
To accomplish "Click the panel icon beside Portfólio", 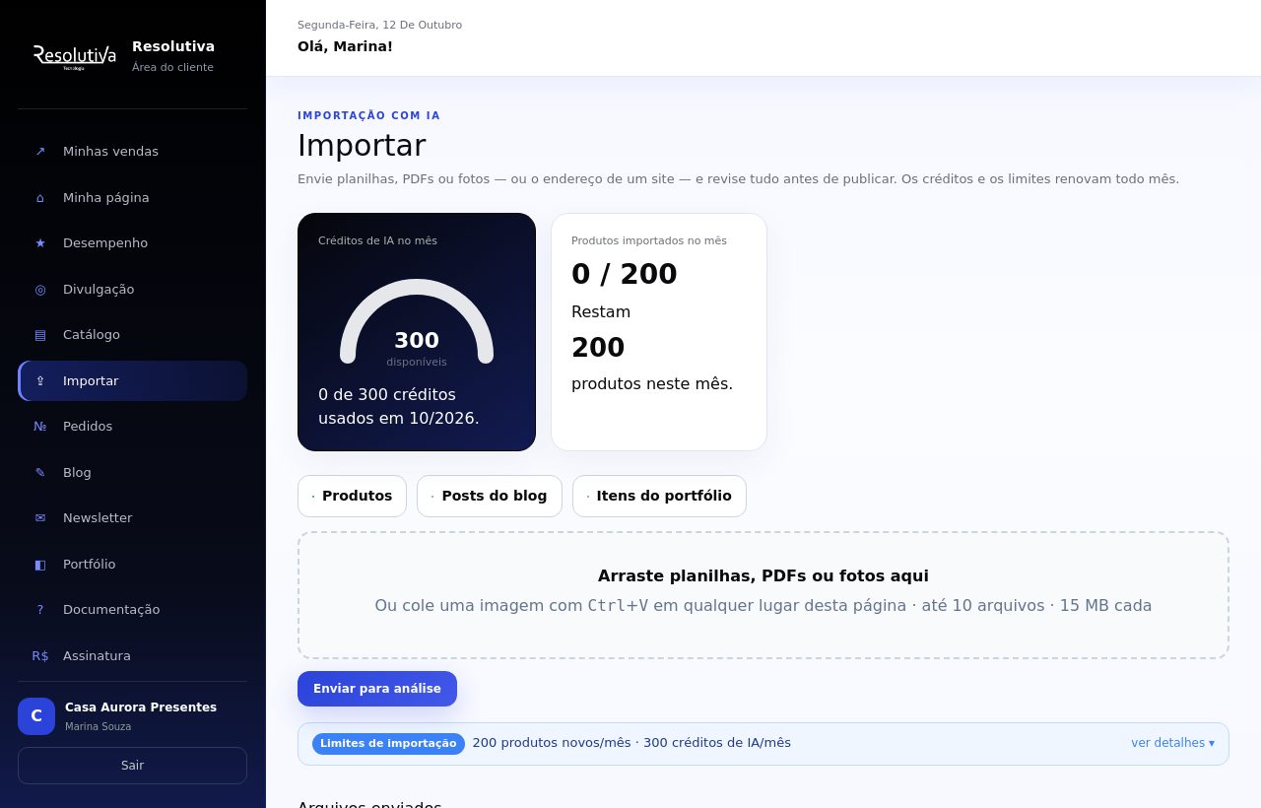I will tap(40, 565).
